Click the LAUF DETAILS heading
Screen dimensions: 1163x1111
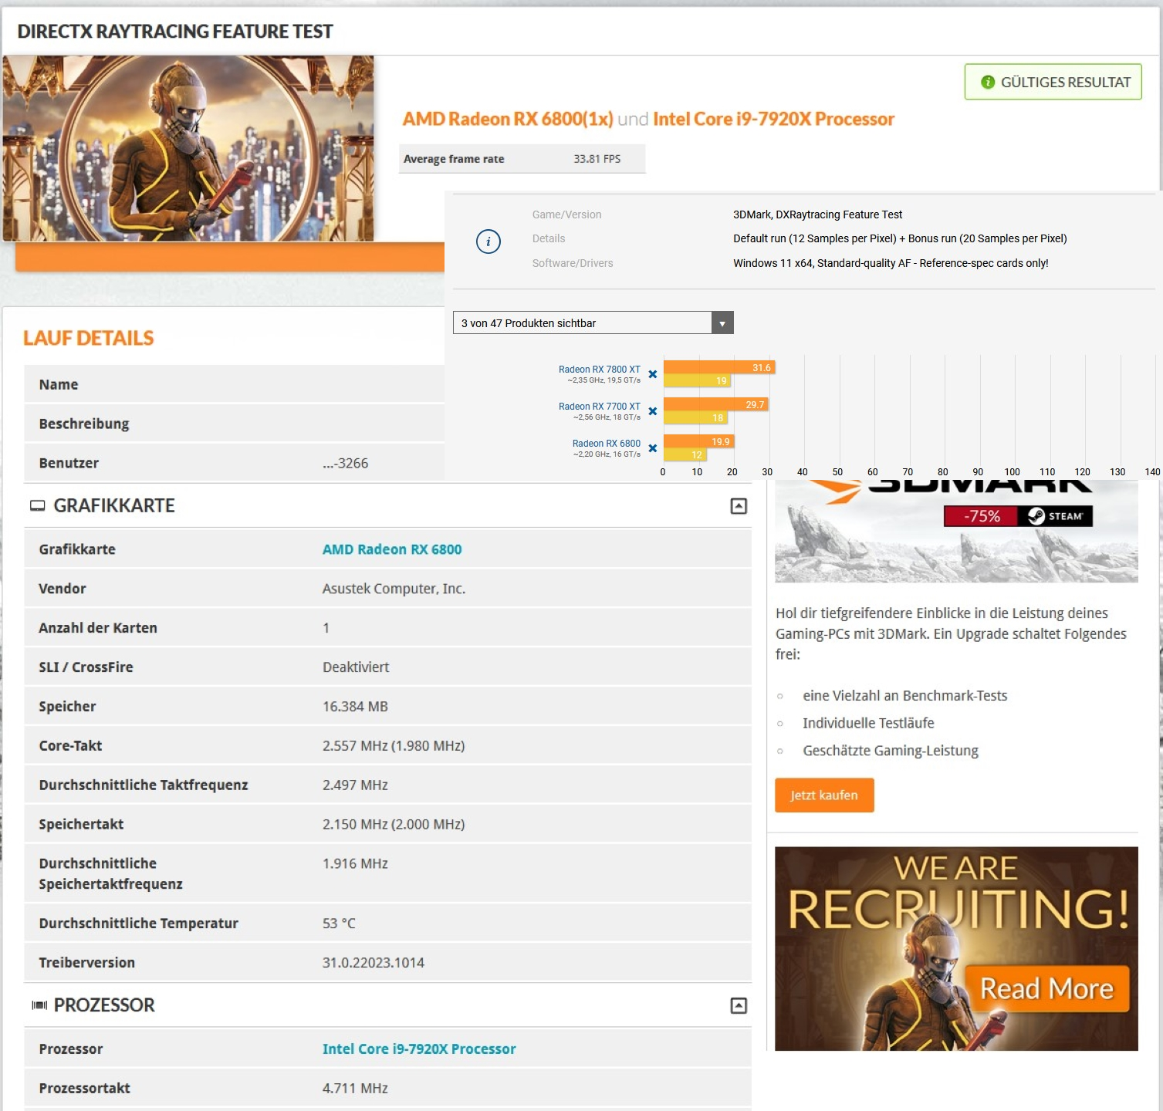point(89,338)
